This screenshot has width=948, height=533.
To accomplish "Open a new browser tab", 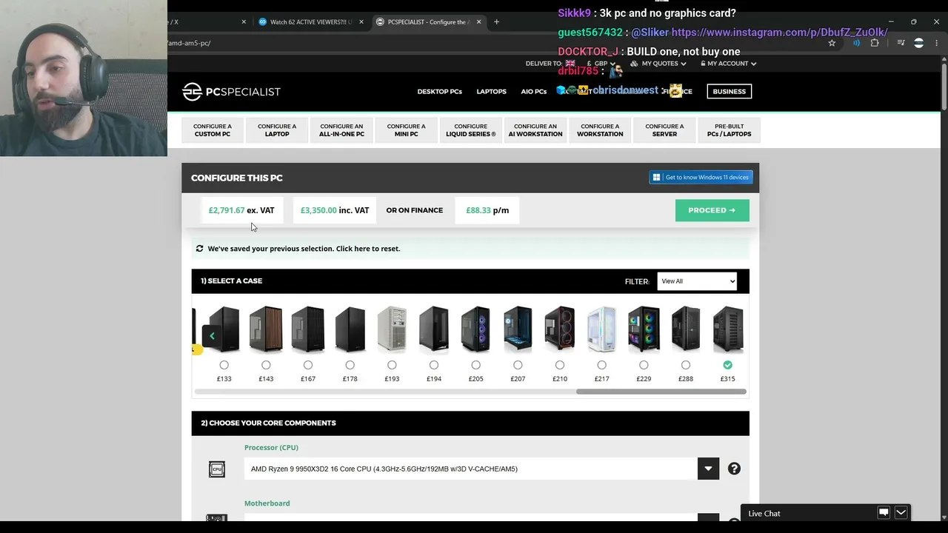I will point(496,21).
